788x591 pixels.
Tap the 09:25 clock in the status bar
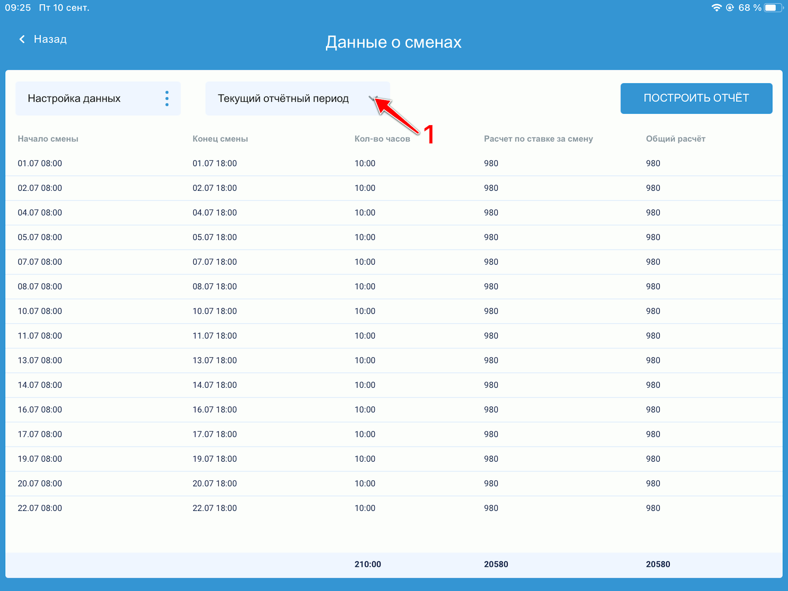click(18, 8)
